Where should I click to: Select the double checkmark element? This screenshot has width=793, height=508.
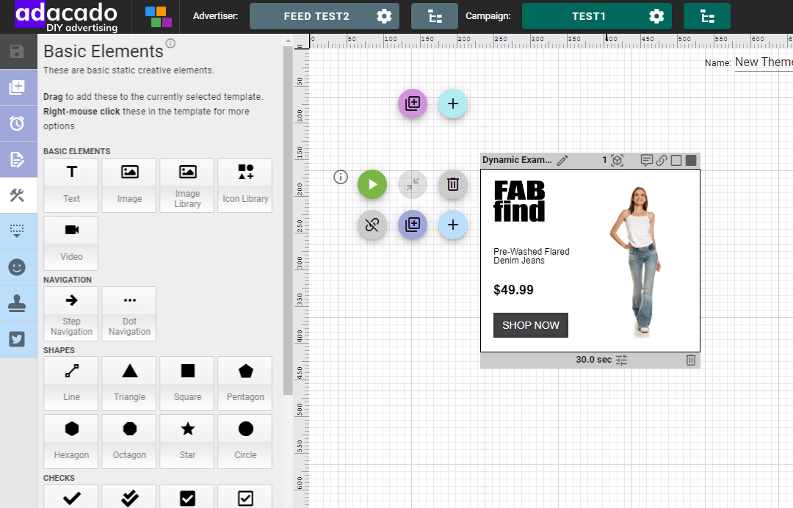pyautogui.click(x=129, y=497)
